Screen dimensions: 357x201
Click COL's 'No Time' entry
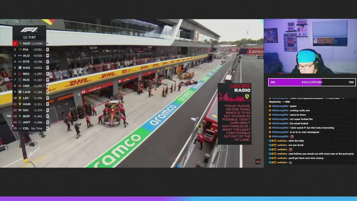tap(37, 128)
